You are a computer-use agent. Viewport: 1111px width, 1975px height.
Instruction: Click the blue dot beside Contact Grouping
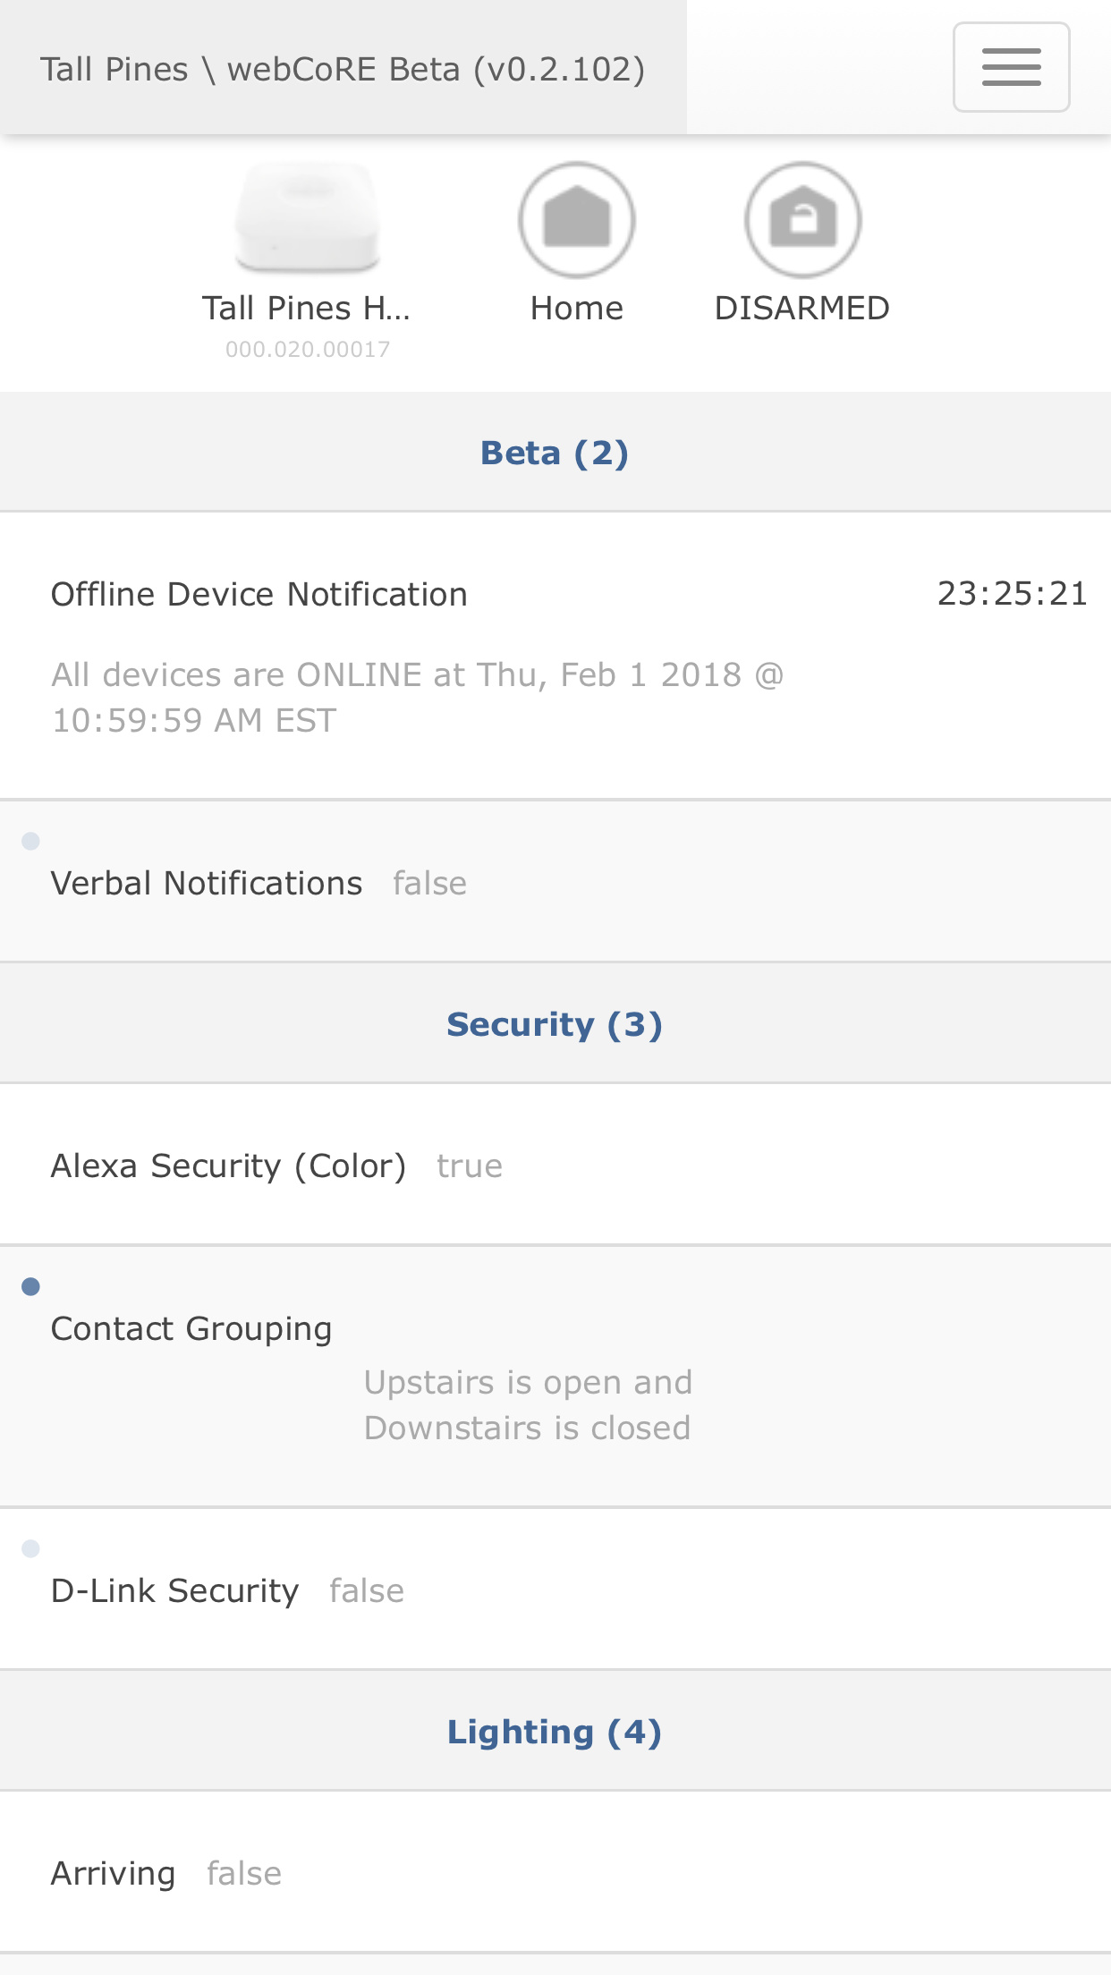(x=30, y=1286)
